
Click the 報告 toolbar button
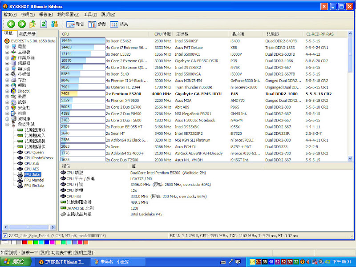(75, 24)
